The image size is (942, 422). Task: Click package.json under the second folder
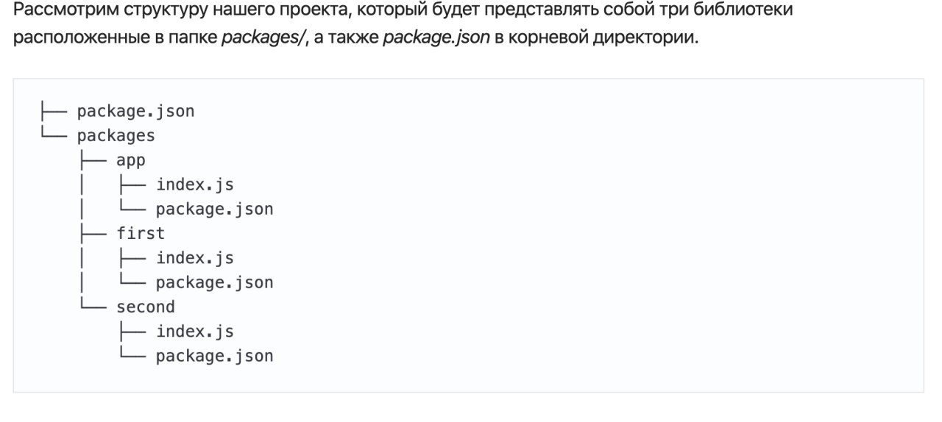(x=214, y=357)
